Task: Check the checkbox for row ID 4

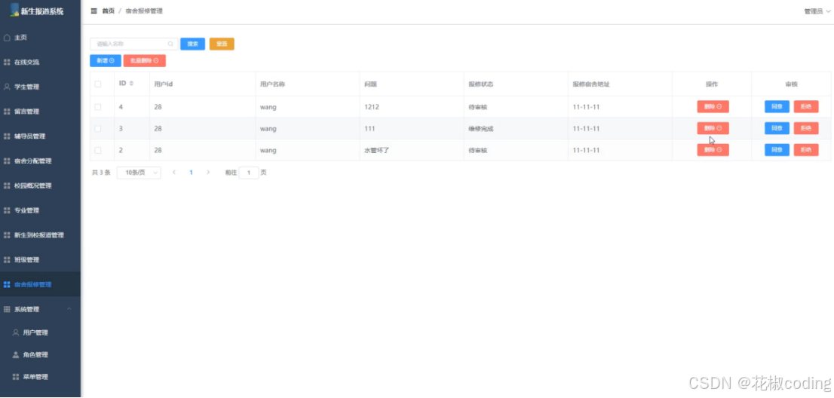Action: coord(98,107)
